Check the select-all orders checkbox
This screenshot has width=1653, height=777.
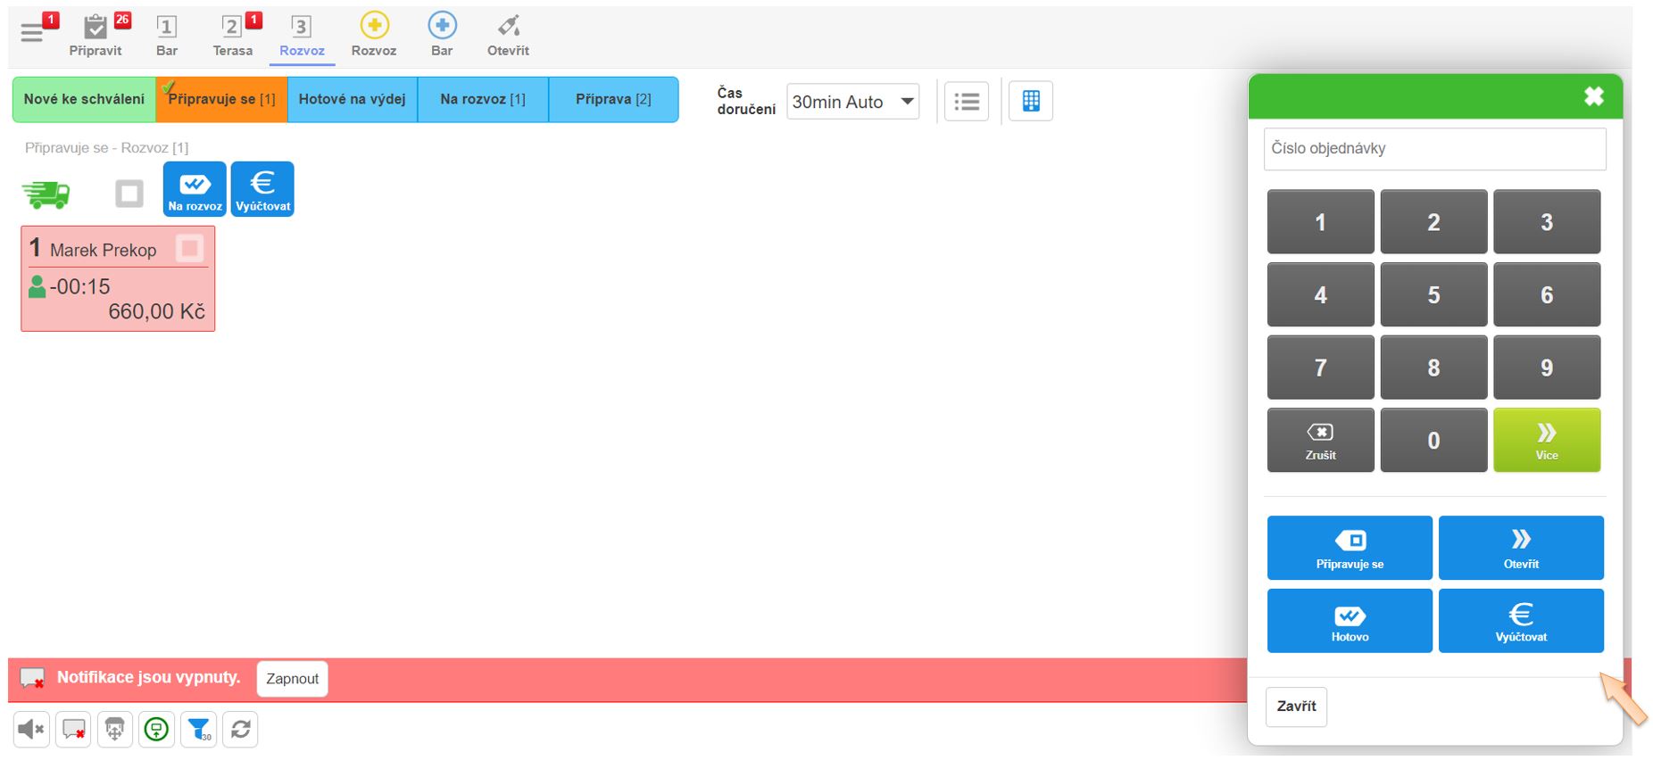pyautogui.click(x=129, y=194)
